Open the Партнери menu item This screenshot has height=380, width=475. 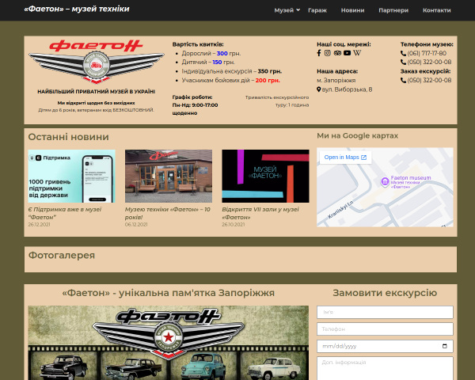point(393,10)
